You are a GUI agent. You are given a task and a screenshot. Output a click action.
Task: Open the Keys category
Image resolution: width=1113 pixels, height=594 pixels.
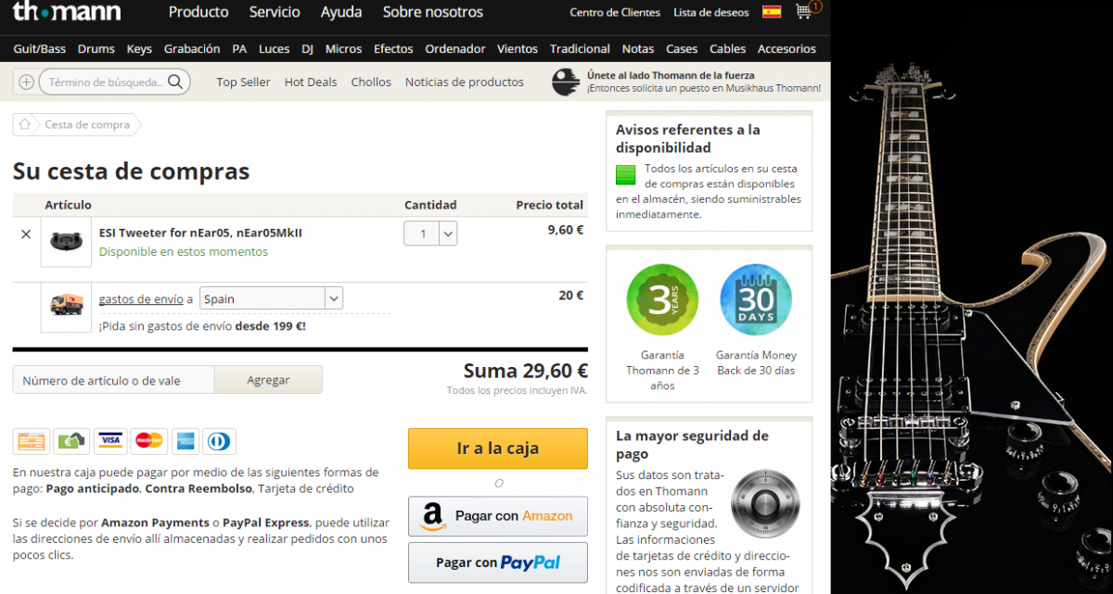[139, 49]
